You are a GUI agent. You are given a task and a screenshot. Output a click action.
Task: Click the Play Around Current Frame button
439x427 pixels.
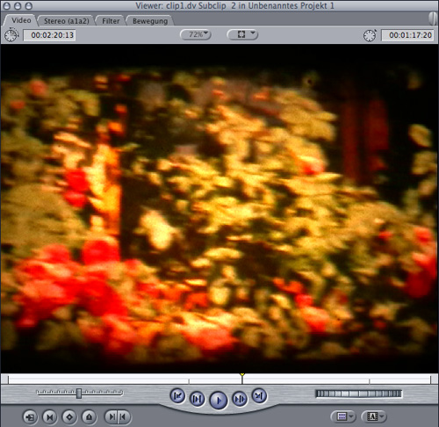click(240, 399)
